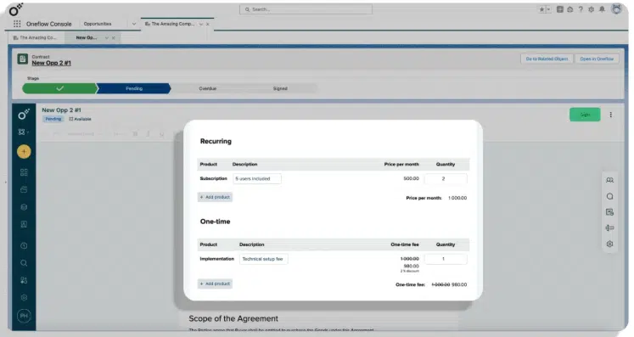Viewport: 634px width, 337px height.
Task: Add product to the Recurring table
Action: 215,197
